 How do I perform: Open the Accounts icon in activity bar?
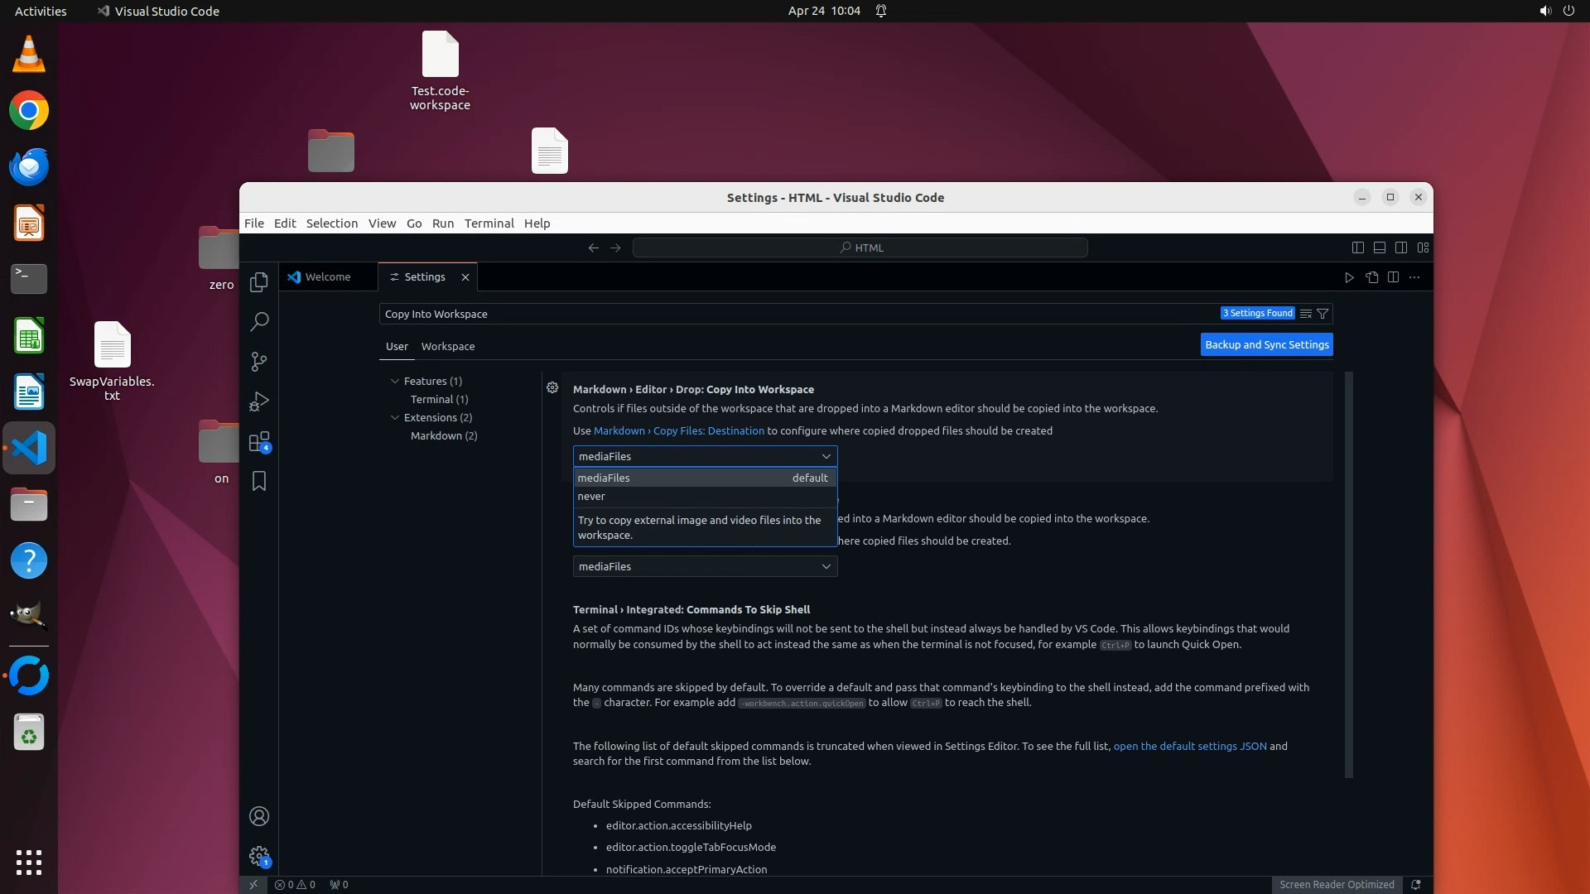point(259,816)
